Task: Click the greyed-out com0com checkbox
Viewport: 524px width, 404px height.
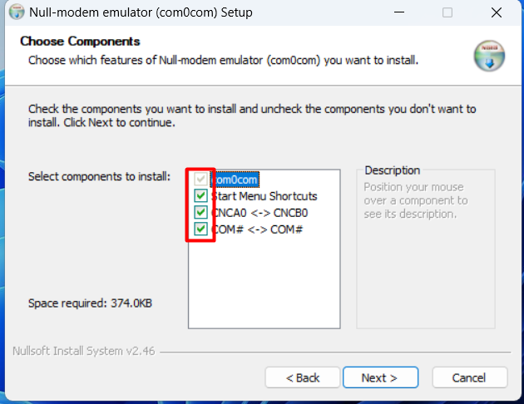Action: tap(200, 180)
